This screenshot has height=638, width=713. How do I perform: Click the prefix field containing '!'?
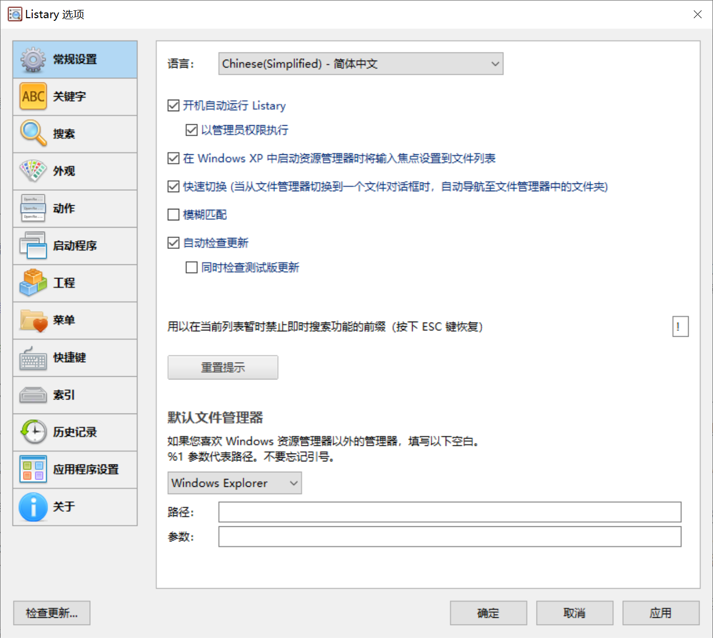pyautogui.click(x=680, y=327)
